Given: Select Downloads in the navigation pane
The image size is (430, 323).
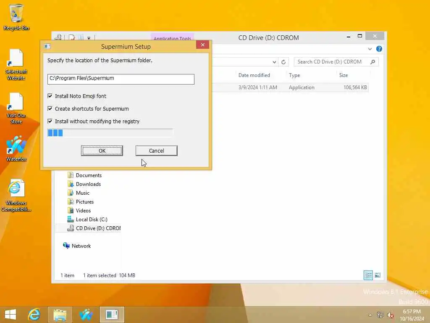Looking at the screenshot, I should pyautogui.click(x=88, y=184).
